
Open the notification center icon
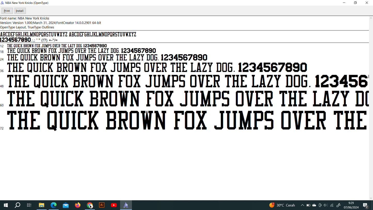click(x=366, y=205)
